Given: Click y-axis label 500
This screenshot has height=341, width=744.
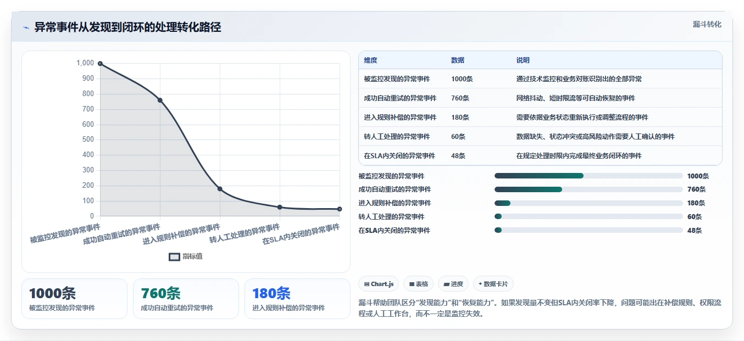Looking at the screenshot, I should (x=88, y=139).
